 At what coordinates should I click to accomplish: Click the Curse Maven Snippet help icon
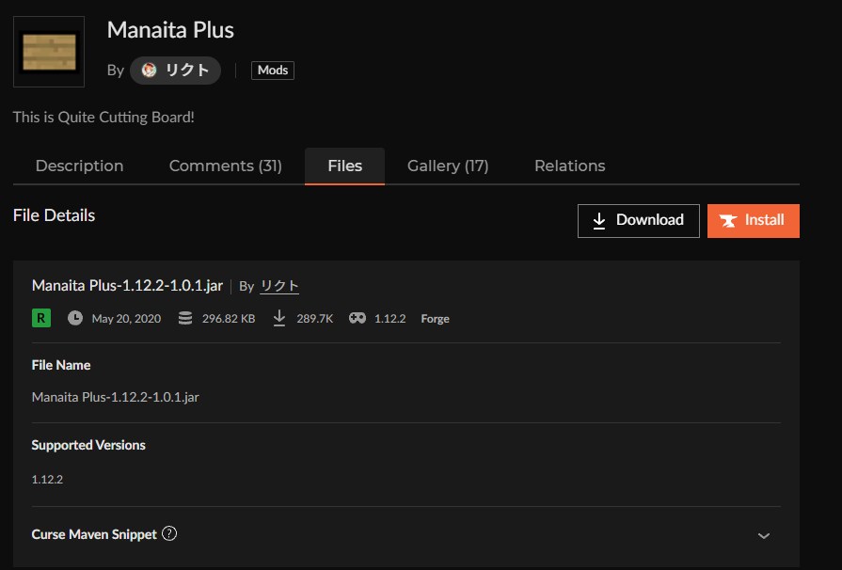pos(169,533)
